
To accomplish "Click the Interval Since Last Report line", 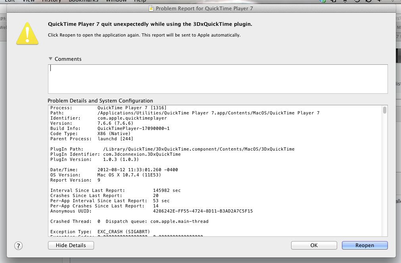I will [115, 190].
